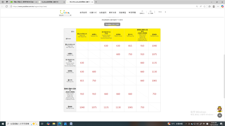Close the active New Taipei YouBike tab
Viewport: 225px width, 126px height.
pyautogui.click(x=92, y=2)
